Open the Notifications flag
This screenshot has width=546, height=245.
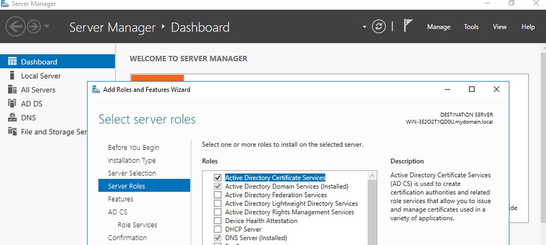pos(408,25)
